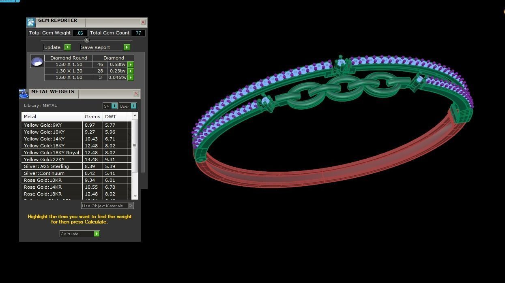Viewport: 505px width, 283px height.
Task: Click the gem count 28 cell
Action: [x=100, y=71]
